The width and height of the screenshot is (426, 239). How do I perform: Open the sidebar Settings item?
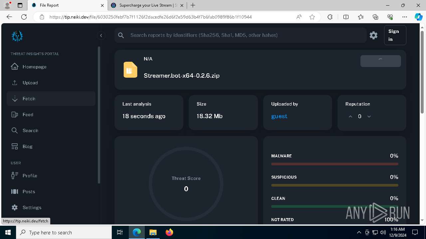[51, 207]
